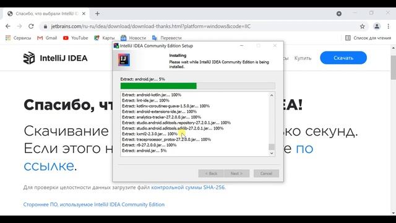Screen dimensions: 396x223
Task: Select log line 'android-kotlin.jar... 100%'
Action: click(152, 95)
